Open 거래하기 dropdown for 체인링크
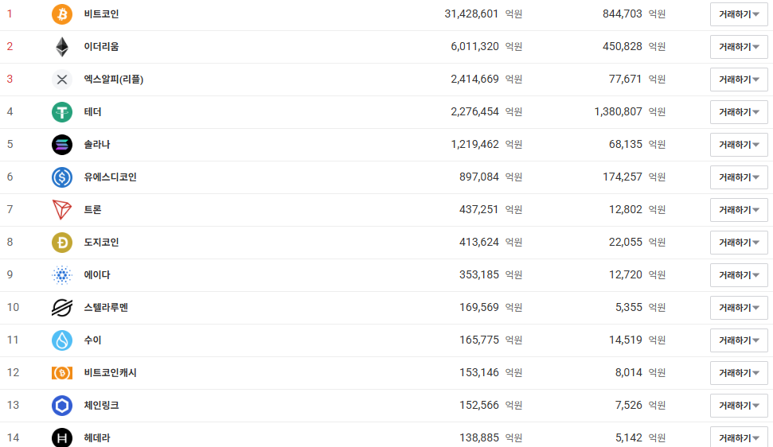773x447 pixels. pos(739,405)
